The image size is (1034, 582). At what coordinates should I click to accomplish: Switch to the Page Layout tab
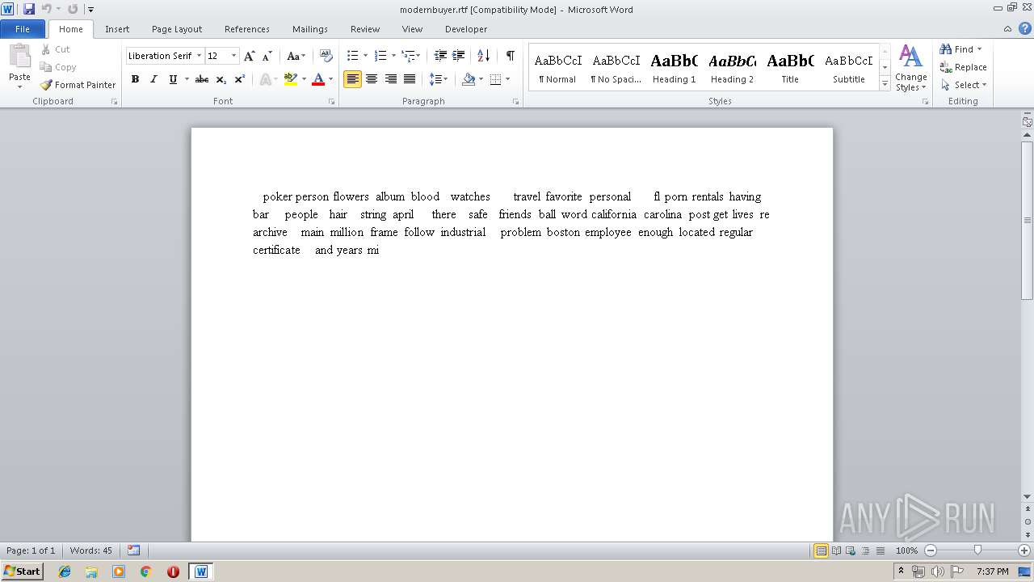(x=177, y=29)
